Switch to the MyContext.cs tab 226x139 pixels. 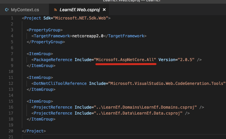click(25, 10)
